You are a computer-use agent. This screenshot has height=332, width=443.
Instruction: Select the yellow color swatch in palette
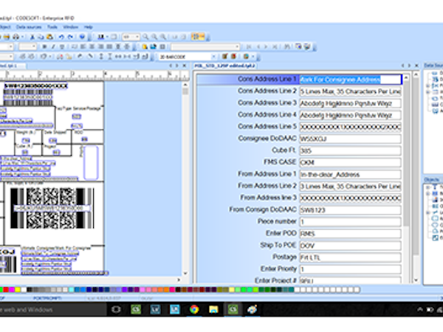pyautogui.click(x=18, y=289)
